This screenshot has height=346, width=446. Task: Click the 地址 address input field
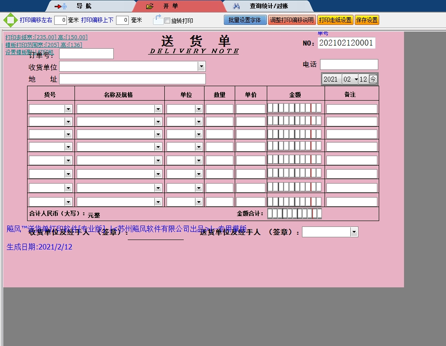pos(132,79)
